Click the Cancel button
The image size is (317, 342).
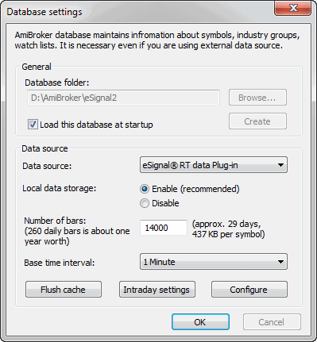click(x=272, y=322)
